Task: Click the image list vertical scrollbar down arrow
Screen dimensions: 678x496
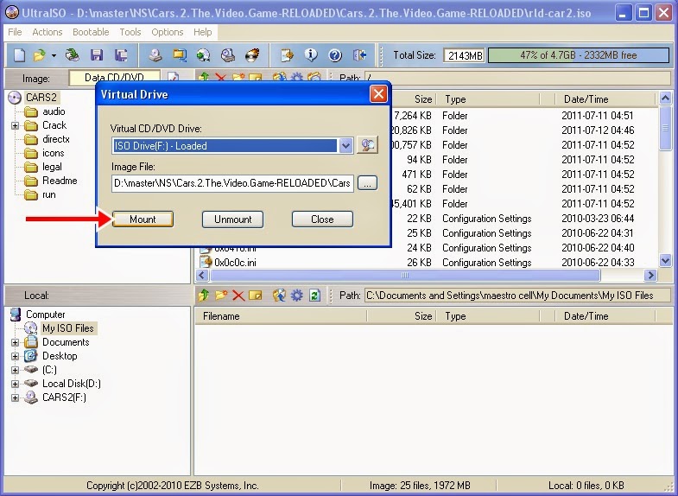Action: pos(665,260)
